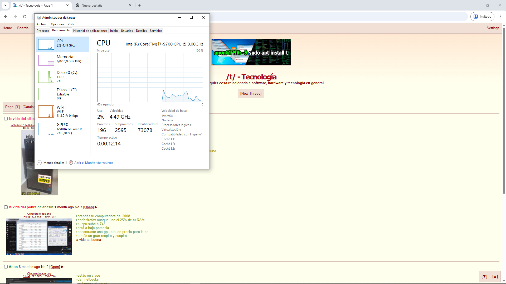Open the Chrome three-dot menu
This screenshot has width=506, height=284.
point(500,17)
